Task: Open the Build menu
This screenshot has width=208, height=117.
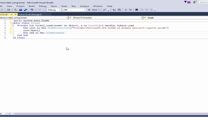Action: 32,6
